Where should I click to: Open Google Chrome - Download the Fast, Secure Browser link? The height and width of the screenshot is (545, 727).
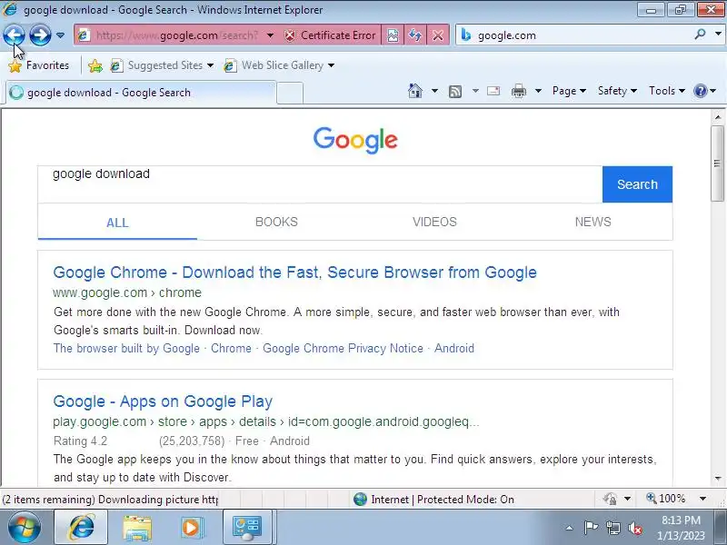coord(294,272)
